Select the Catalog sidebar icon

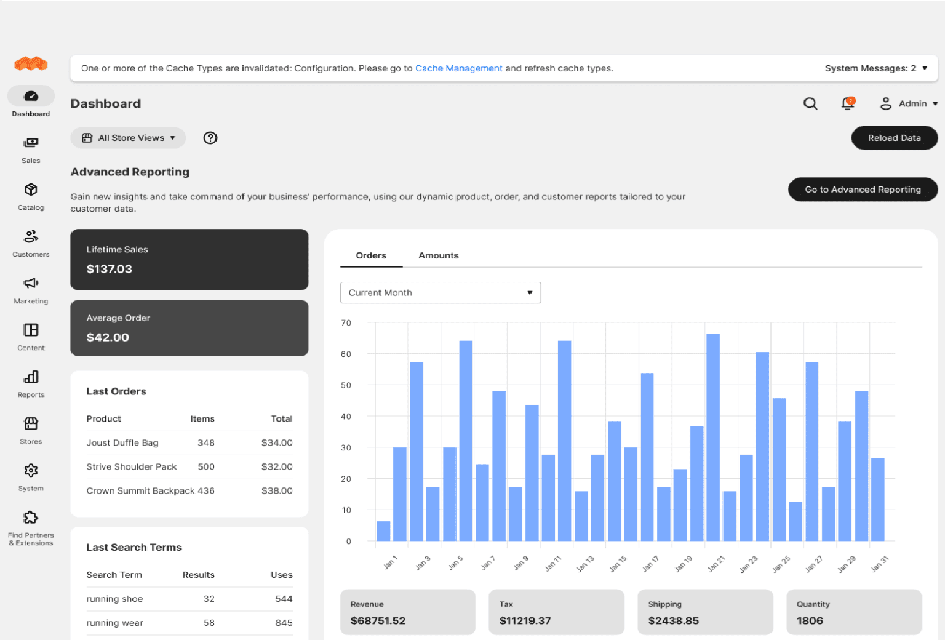point(31,196)
